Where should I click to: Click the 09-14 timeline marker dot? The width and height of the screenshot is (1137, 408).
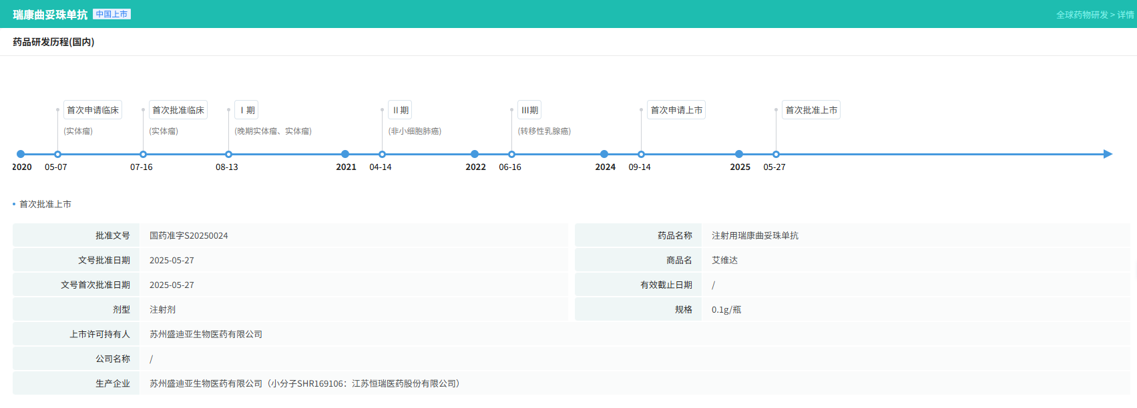click(x=641, y=154)
